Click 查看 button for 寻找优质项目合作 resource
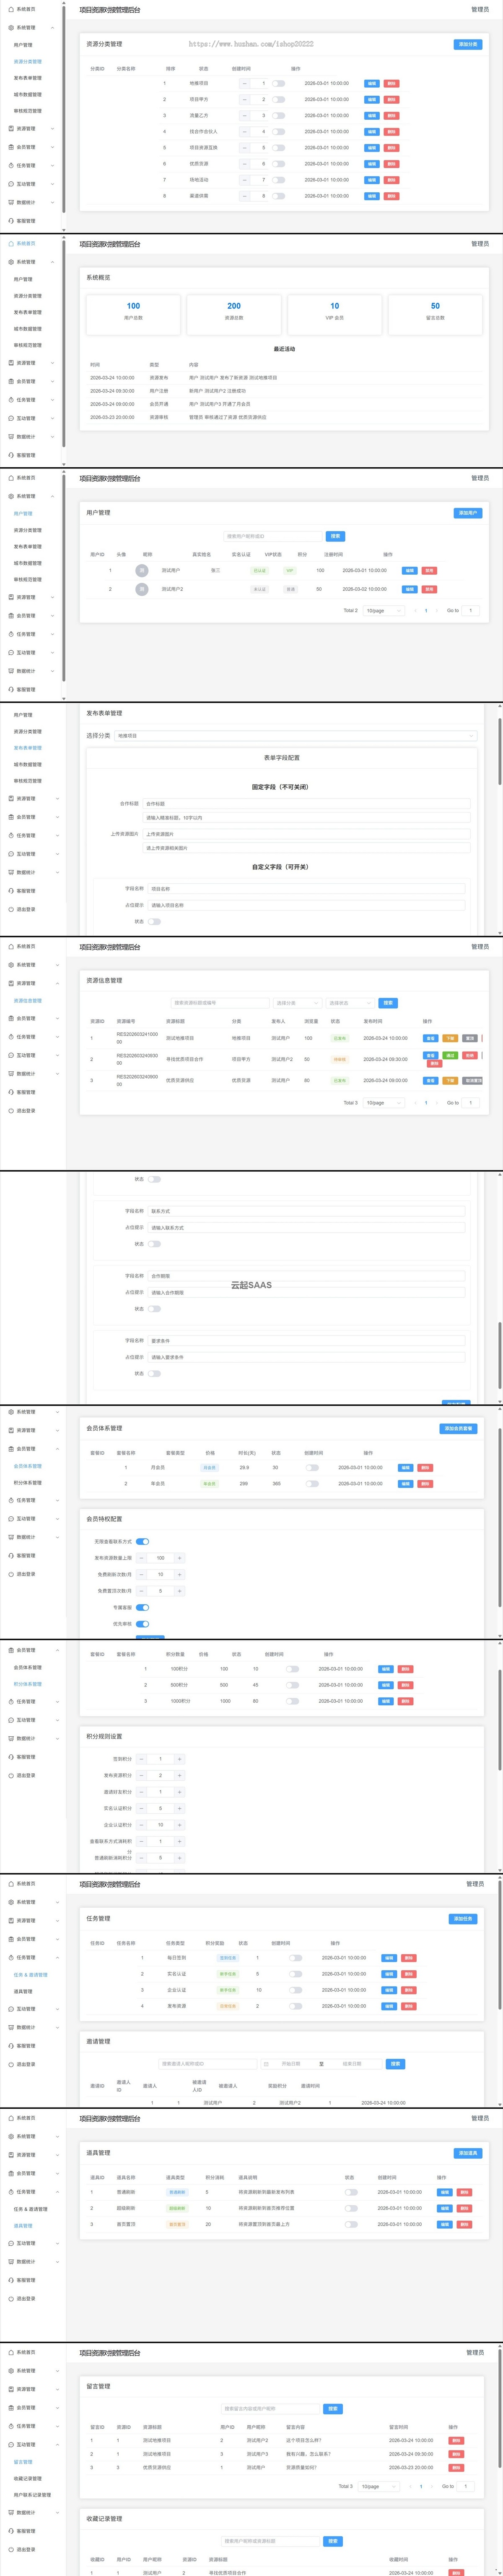Viewport: 503px width, 2576px height. pyautogui.click(x=431, y=1055)
